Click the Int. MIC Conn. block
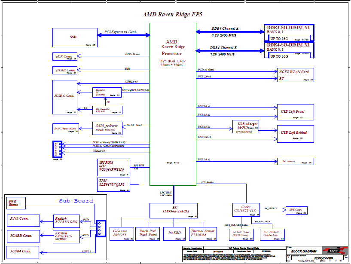Screen dimensions: 351x264 click(x=241, y=235)
